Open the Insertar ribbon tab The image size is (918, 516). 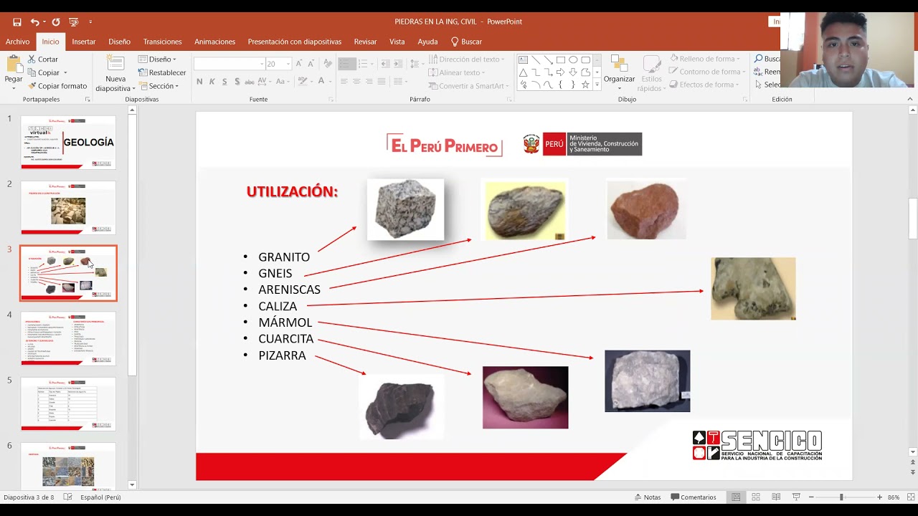point(83,42)
